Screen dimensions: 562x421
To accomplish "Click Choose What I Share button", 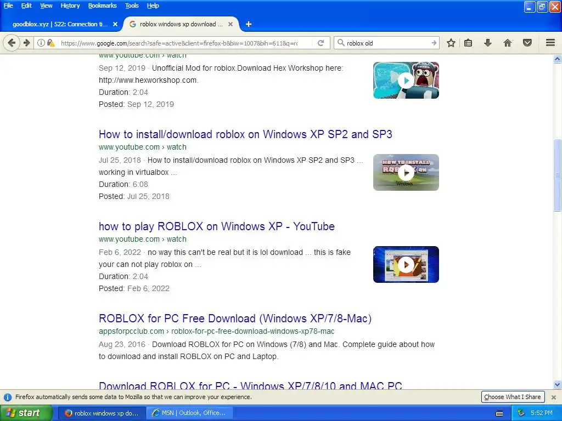I will pos(513,397).
